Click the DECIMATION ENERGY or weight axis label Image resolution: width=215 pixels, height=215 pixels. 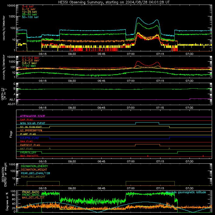click(x=4, y=175)
